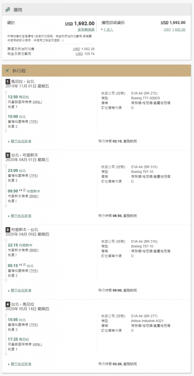Click the coins icon beside 價格 header
This screenshot has width=194, height=376.
pyautogui.click(x=8, y=10)
